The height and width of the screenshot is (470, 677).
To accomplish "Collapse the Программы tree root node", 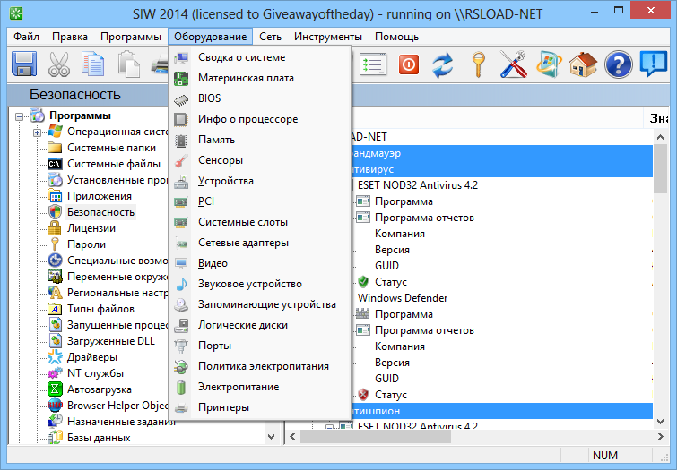I will tap(19, 116).
